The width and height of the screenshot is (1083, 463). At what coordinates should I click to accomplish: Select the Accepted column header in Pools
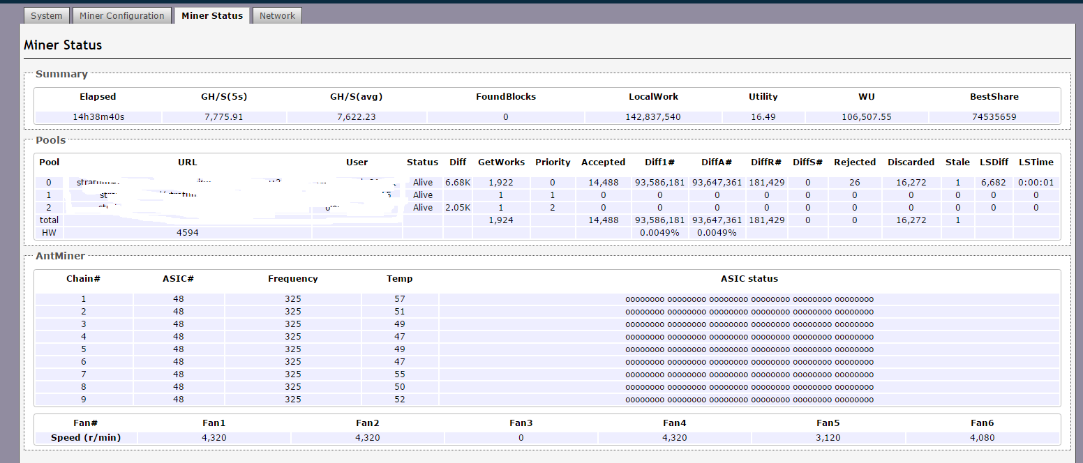pos(603,162)
